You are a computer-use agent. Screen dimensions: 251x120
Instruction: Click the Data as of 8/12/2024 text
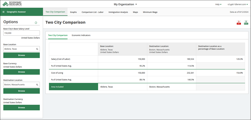click(x=239, y=12)
